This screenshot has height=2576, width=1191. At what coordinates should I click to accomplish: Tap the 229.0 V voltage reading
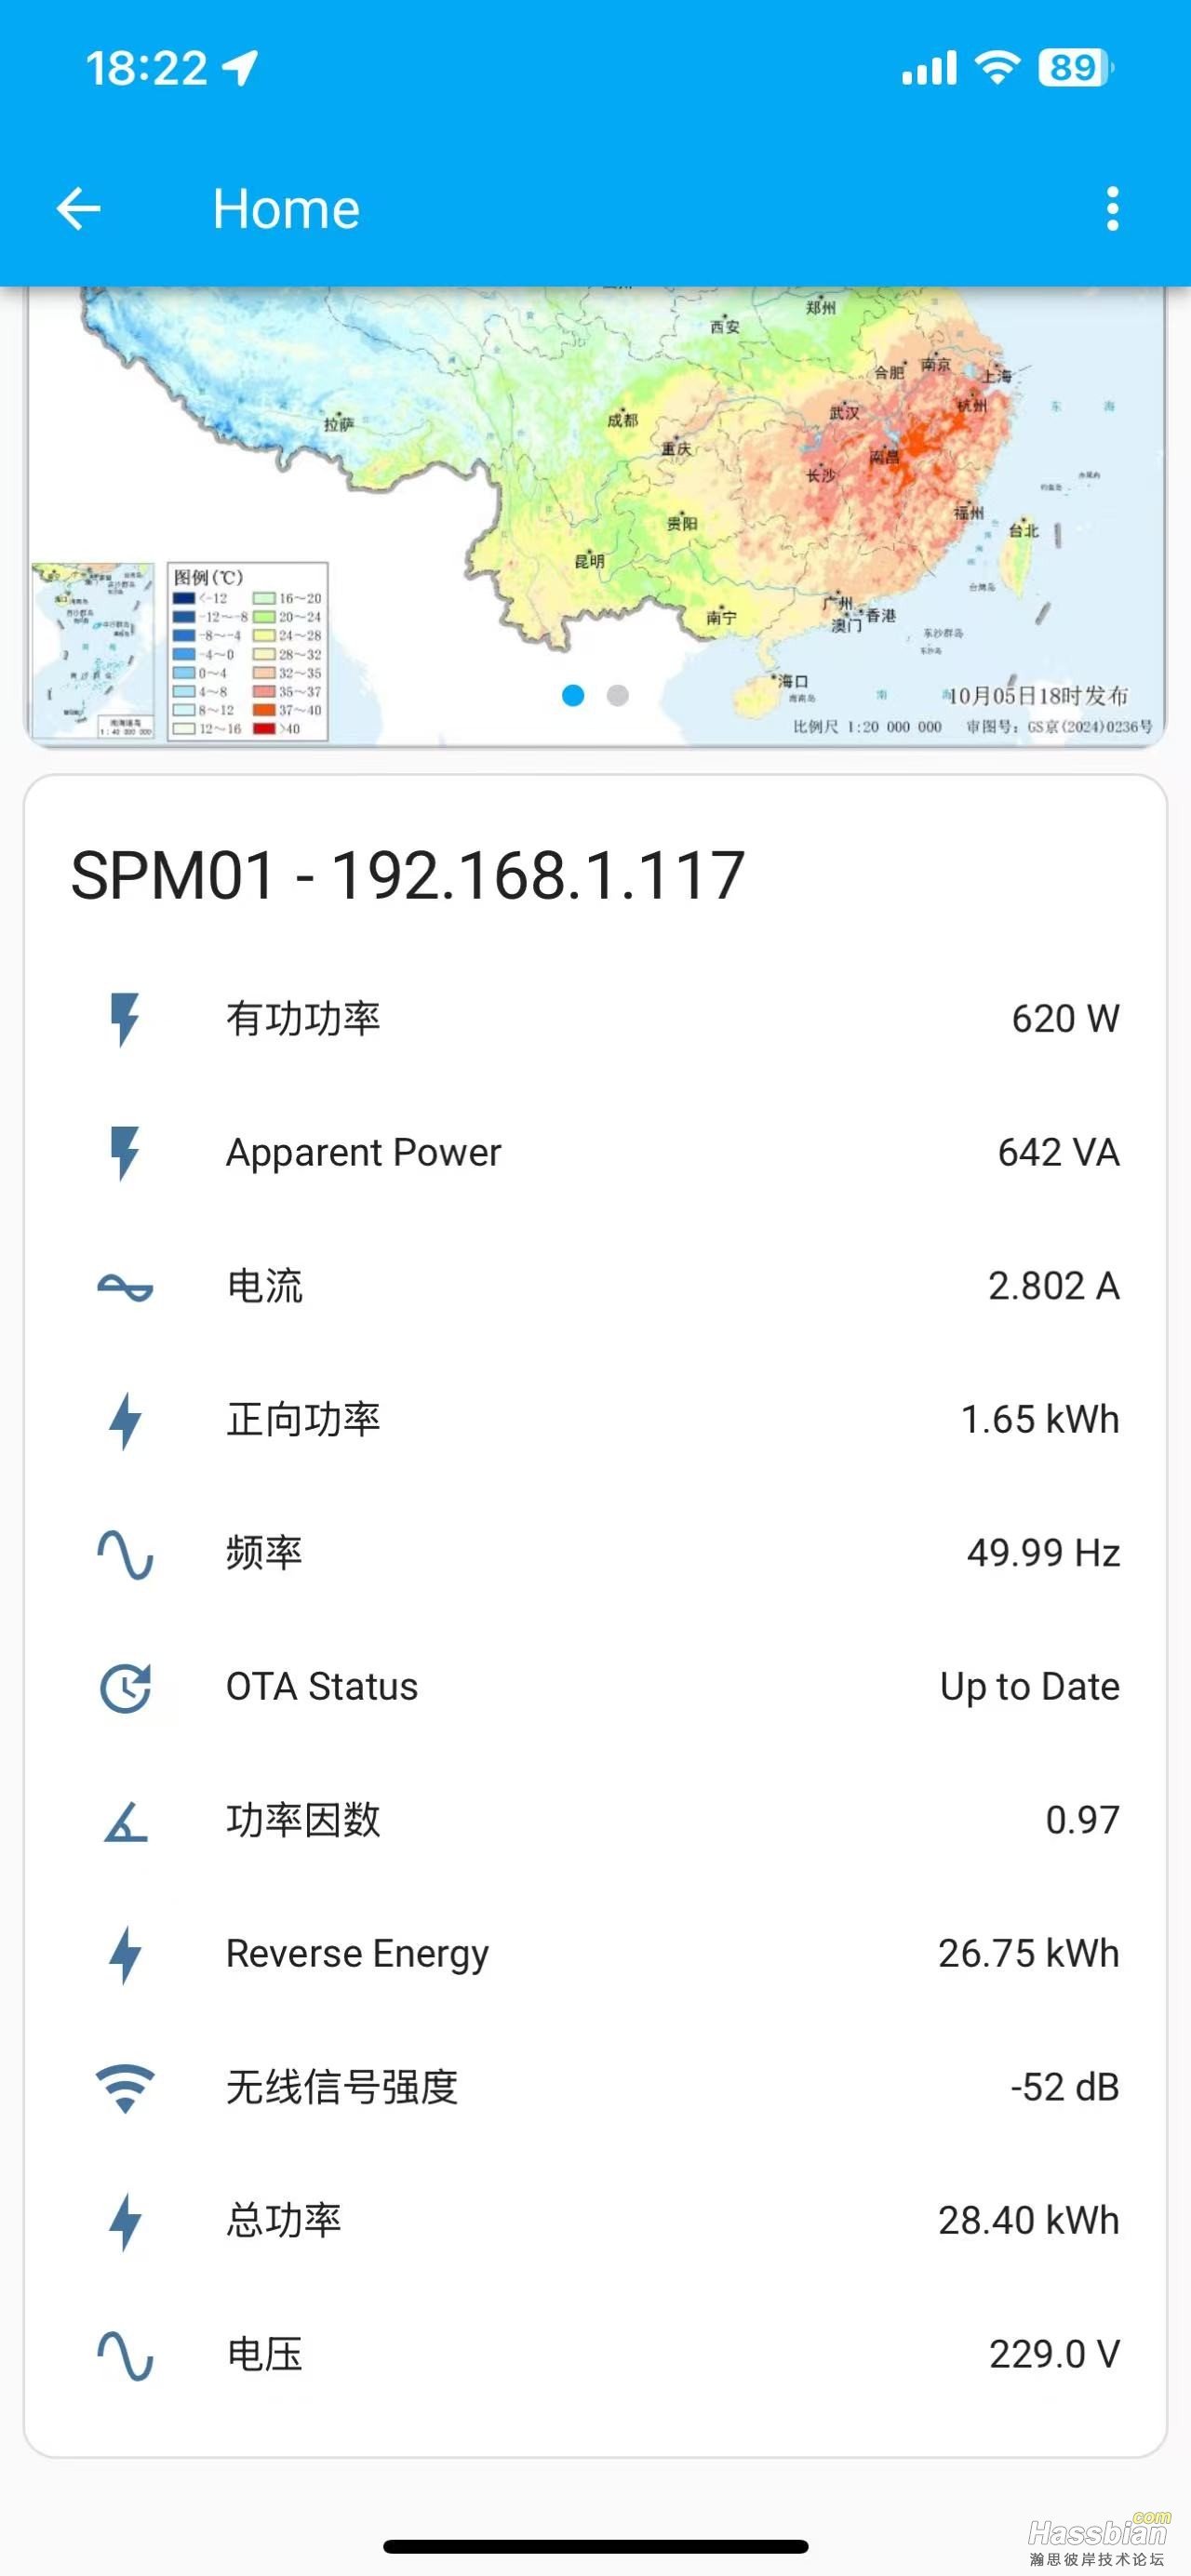click(1054, 2355)
